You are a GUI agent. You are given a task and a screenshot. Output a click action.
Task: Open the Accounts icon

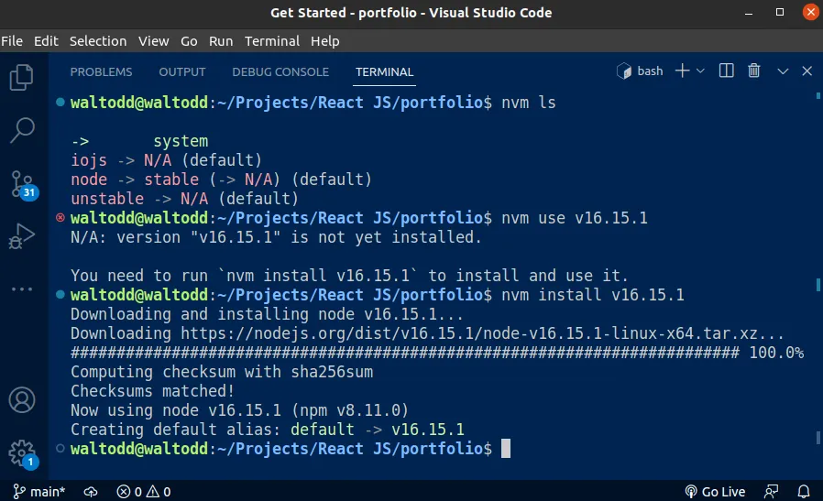coord(22,400)
